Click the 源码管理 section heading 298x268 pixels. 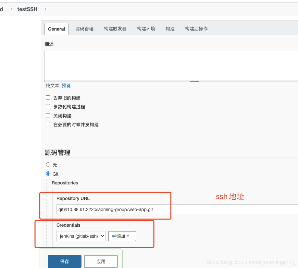pos(57,153)
